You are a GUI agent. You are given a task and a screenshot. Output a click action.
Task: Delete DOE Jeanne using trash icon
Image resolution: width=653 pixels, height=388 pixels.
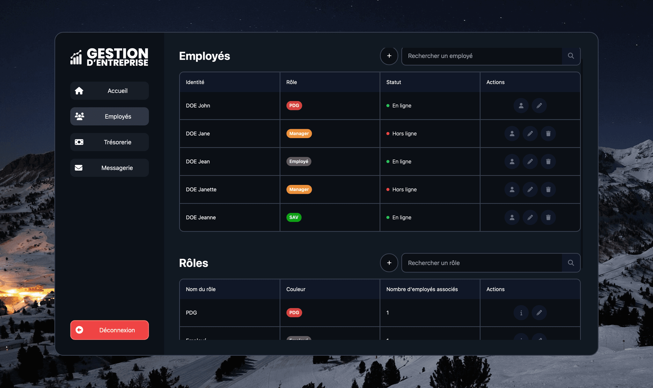coord(548,217)
